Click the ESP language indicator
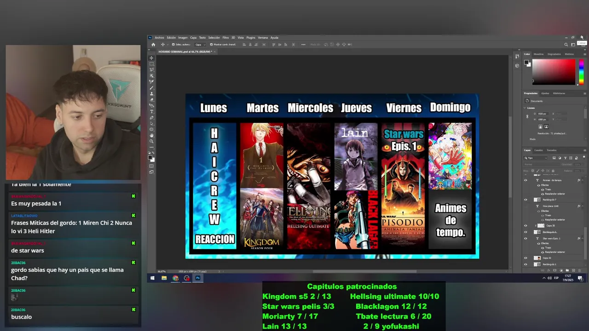Image resolution: width=589 pixels, height=331 pixels. click(556, 278)
